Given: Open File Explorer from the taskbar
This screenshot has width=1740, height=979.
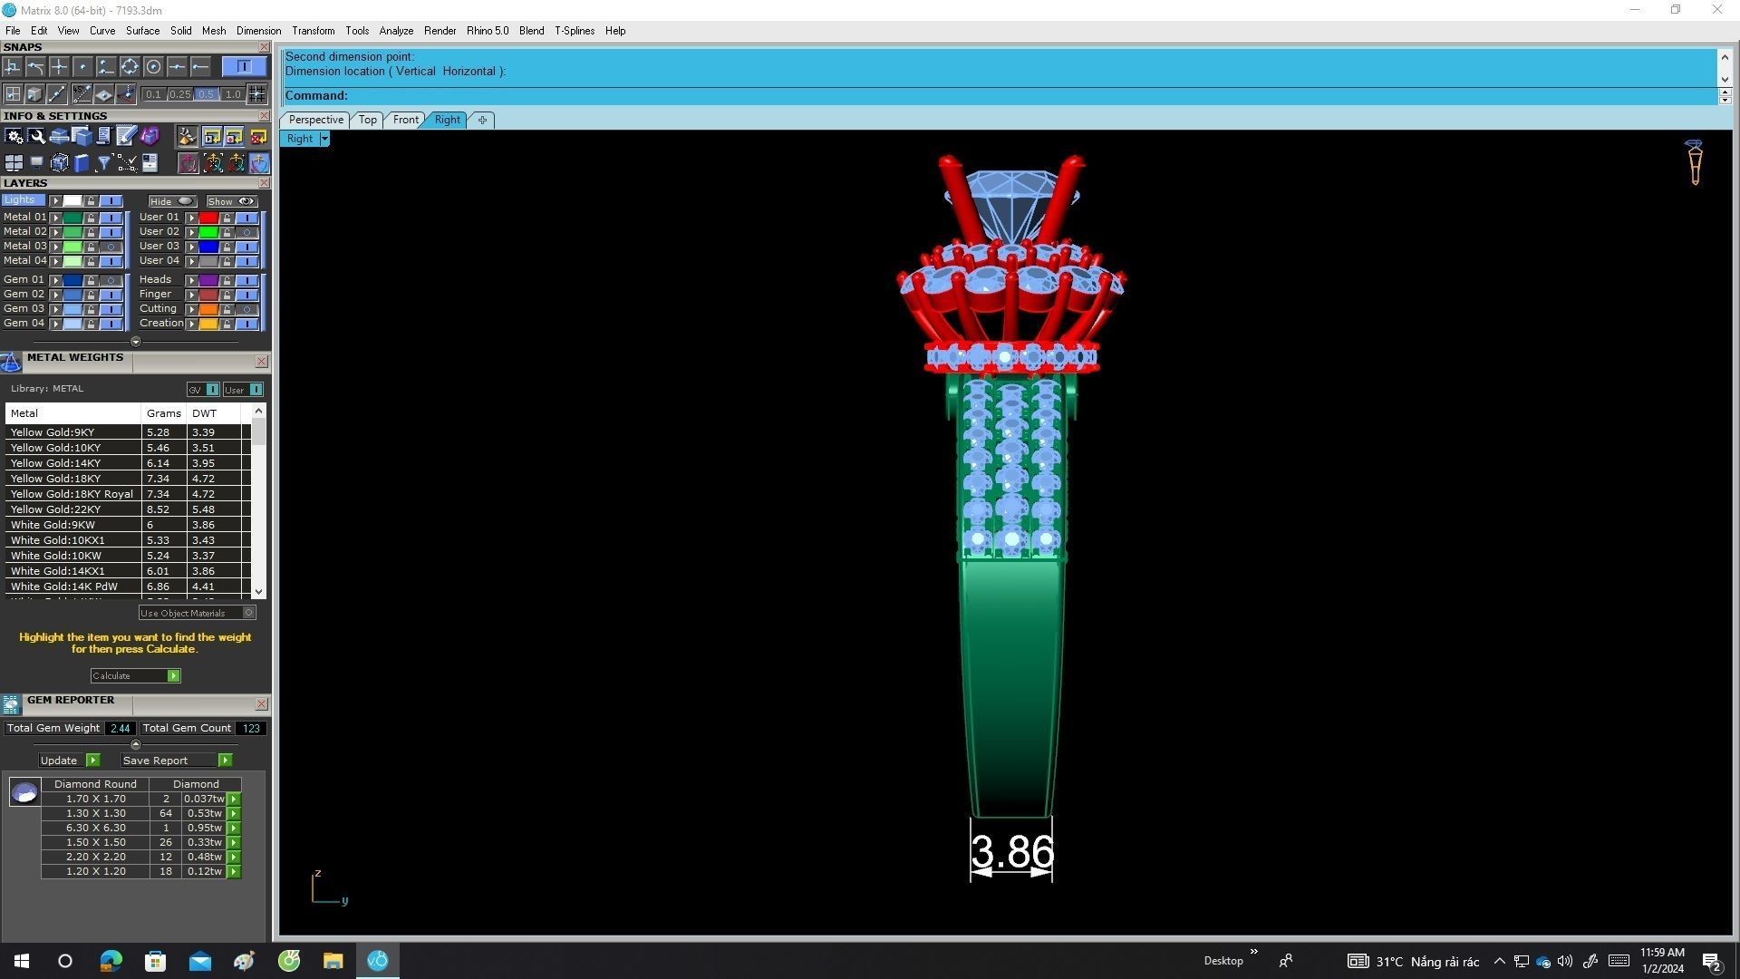Looking at the screenshot, I should pyautogui.click(x=333, y=961).
